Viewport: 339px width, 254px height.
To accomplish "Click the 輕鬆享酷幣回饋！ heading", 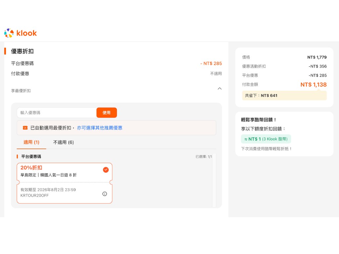I will coord(259,120).
